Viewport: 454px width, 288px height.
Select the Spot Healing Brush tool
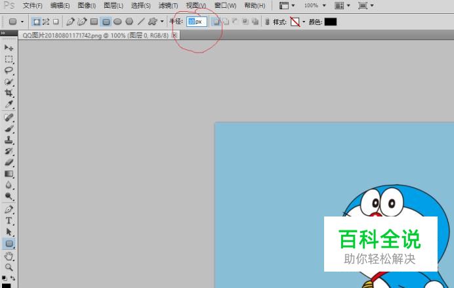pyautogui.click(x=9, y=117)
